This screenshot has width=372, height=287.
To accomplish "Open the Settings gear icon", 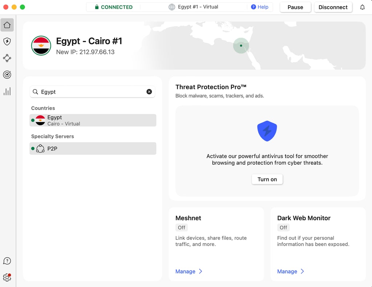I will (x=7, y=277).
